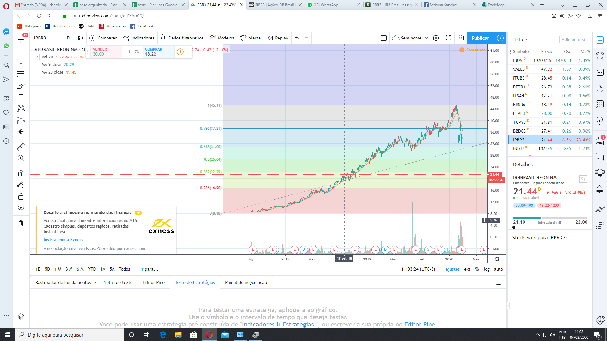Click the play icon beside Publicar
The width and height of the screenshot is (607, 341).
[500, 38]
